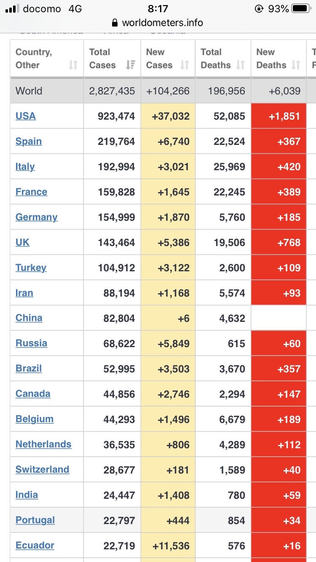Sort by New Cases arrows icon
The width and height of the screenshot is (316, 562).
click(185, 65)
